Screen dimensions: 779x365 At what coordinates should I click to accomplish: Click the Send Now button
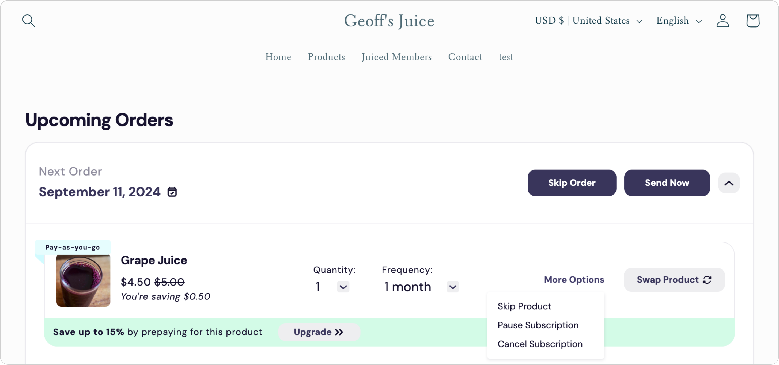667,183
